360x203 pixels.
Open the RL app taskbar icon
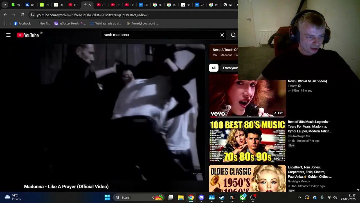pyautogui.click(x=232, y=197)
